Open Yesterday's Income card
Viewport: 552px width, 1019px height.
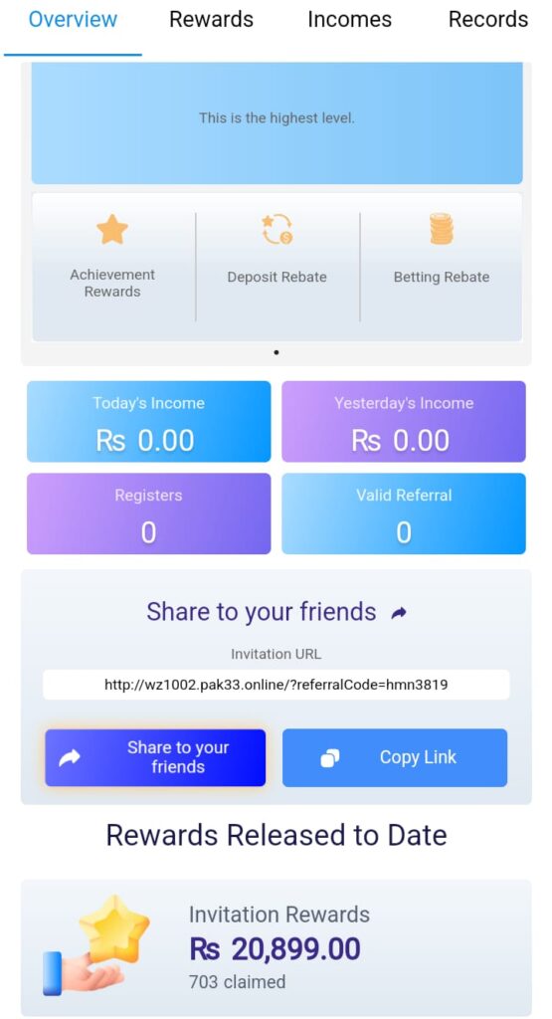[403, 421]
